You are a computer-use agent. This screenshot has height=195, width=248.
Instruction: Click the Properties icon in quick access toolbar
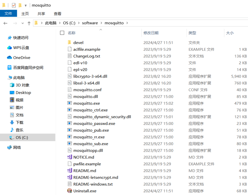click(x=14, y=5)
